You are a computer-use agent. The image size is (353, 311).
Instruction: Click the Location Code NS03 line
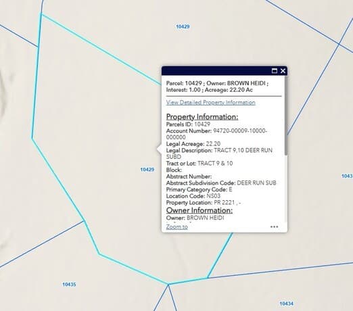pos(193,196)
